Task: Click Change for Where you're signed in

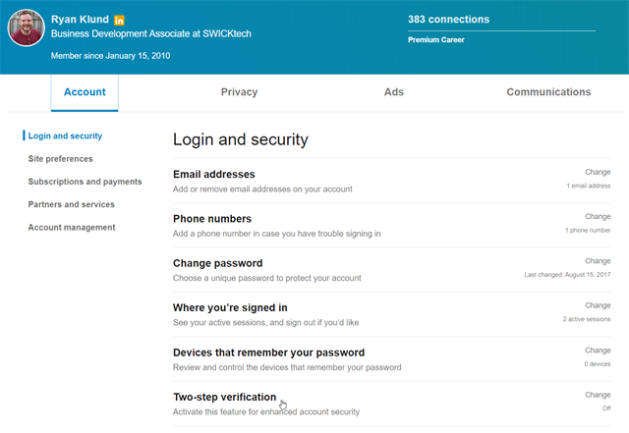Action: pyautogui.click(x=598, y=305)
